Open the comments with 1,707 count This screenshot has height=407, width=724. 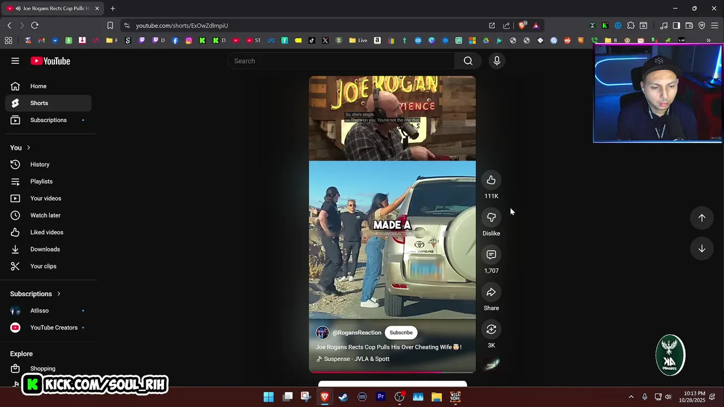pyautogui.click(x=491, y=255)
